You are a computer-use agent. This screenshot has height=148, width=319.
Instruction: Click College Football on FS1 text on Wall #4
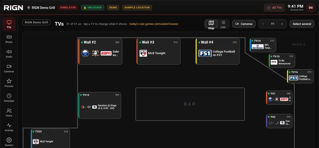224,53
